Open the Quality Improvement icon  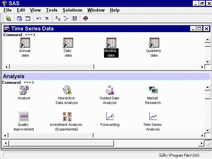tap(24, 117)
